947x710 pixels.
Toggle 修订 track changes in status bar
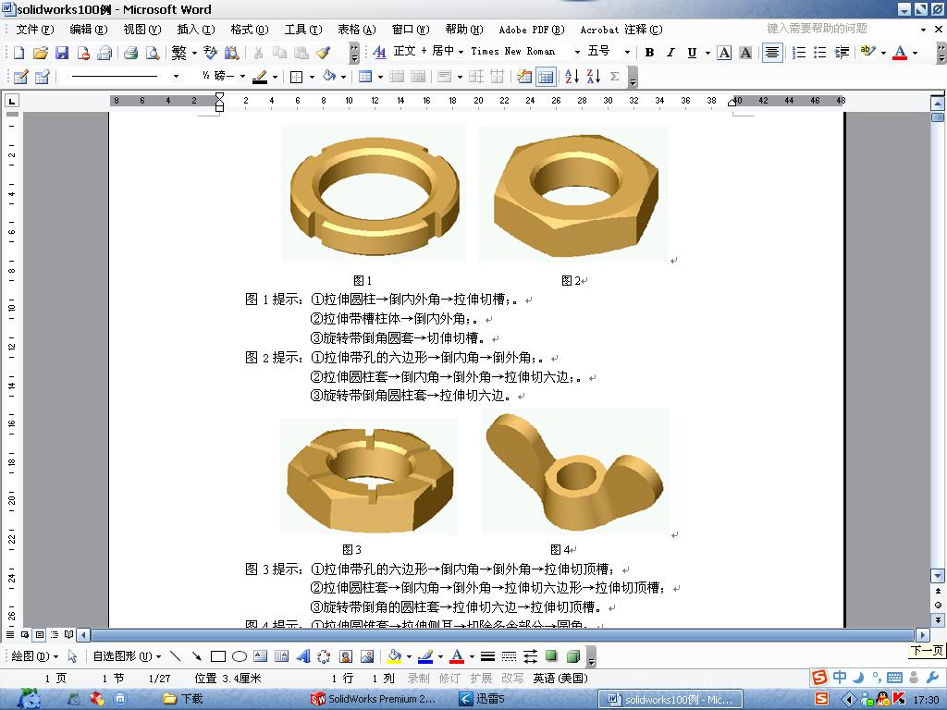tap(449, 678)
